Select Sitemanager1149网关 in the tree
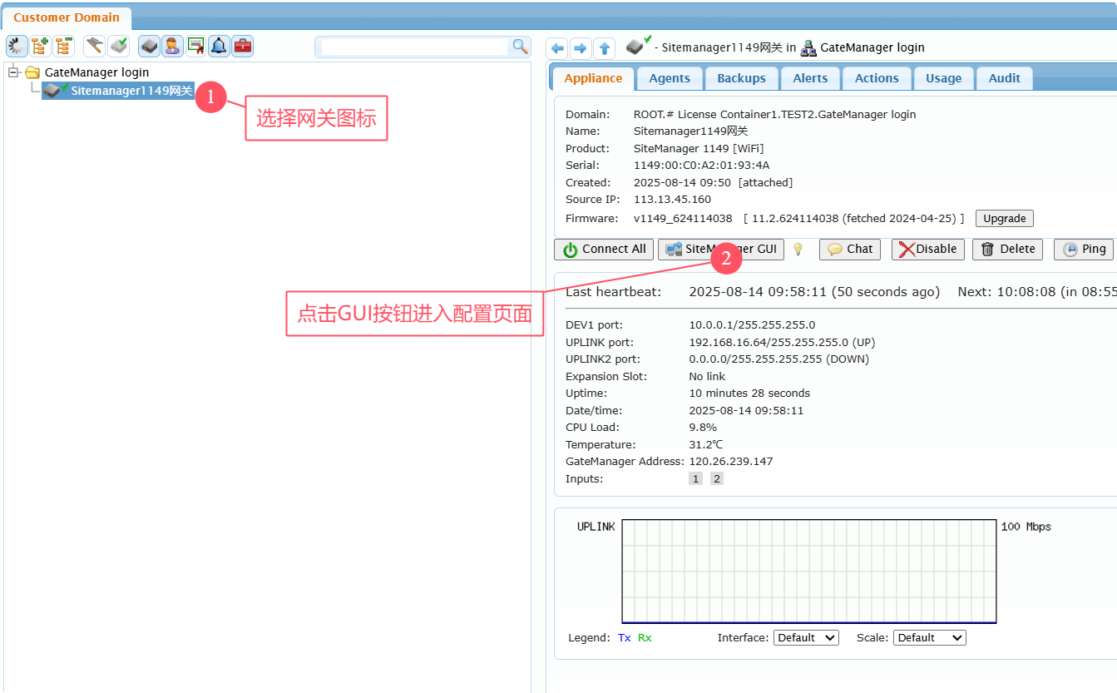Viewport: 1117px width, 693px height. (131, 90)
